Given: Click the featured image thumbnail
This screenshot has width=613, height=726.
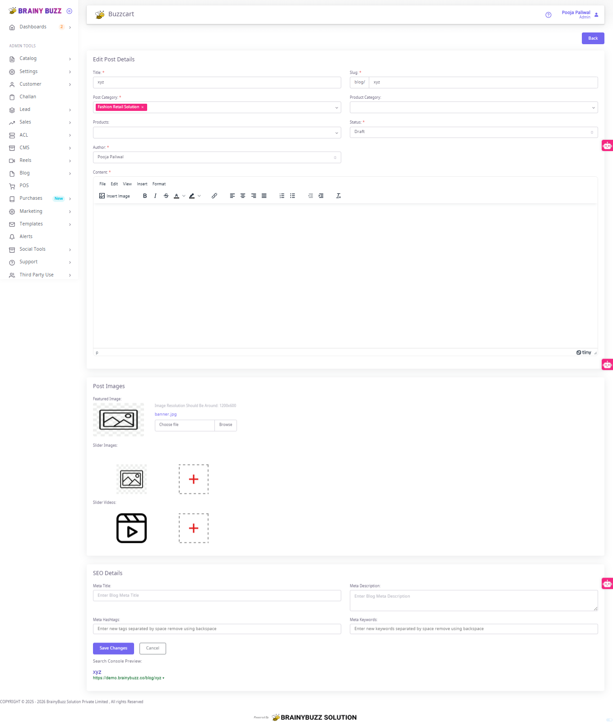Looking at the screenshot, I should (x=118, y=420).
